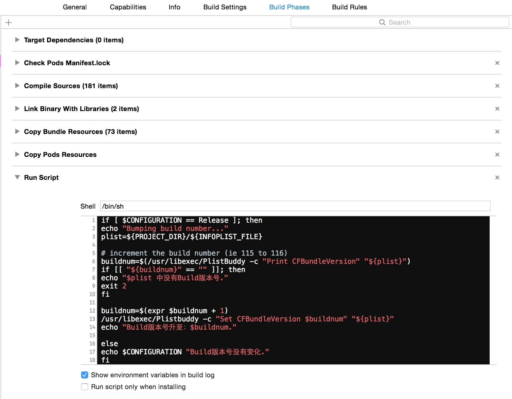The width and height of the screenshot is (512, 399).
Task: Remove the Check Pods Manifest.lock phase
Action: tap(497, 63)
